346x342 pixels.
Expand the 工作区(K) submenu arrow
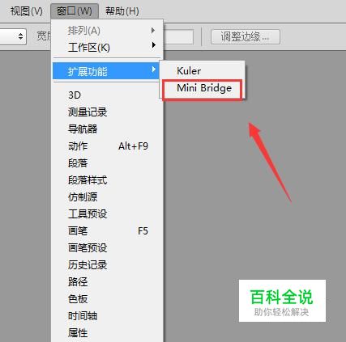(154, 44)
